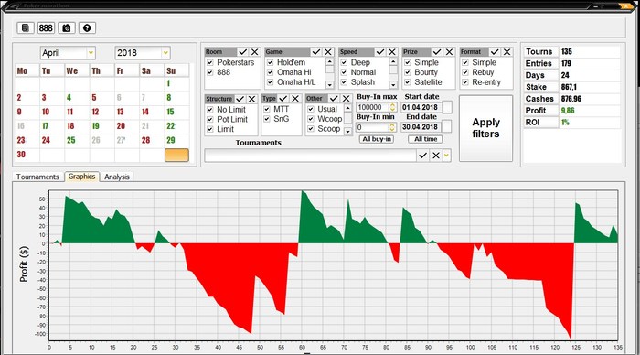Open the year dropdown showing 2018
Image resolution: width=640 pixels, height=355 pixels.
click(165, 53)
